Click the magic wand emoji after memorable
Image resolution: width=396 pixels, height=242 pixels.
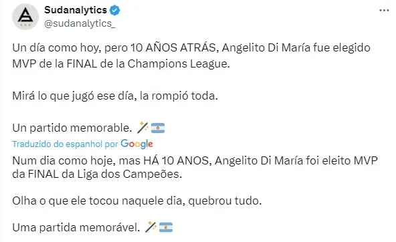click(x=142, y=128)
